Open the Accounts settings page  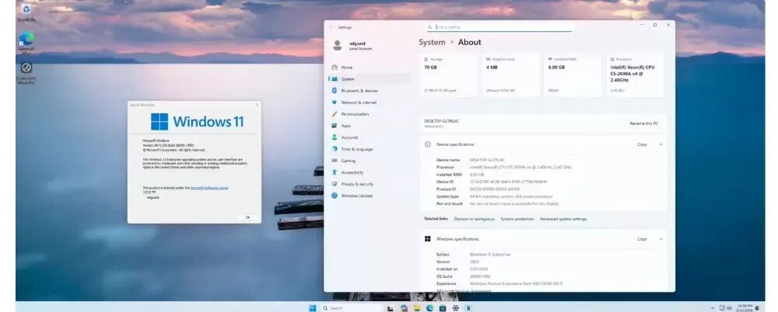pos(370,137)
